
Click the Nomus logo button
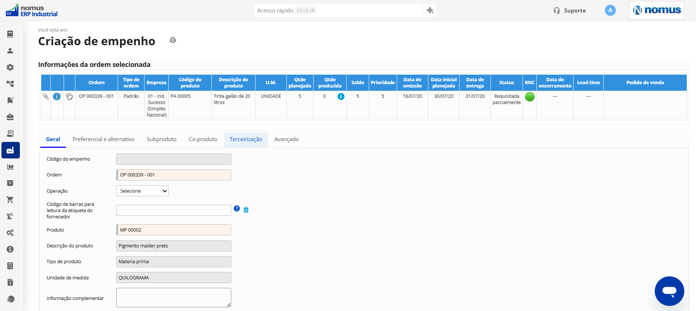click(x=657, y=10)
